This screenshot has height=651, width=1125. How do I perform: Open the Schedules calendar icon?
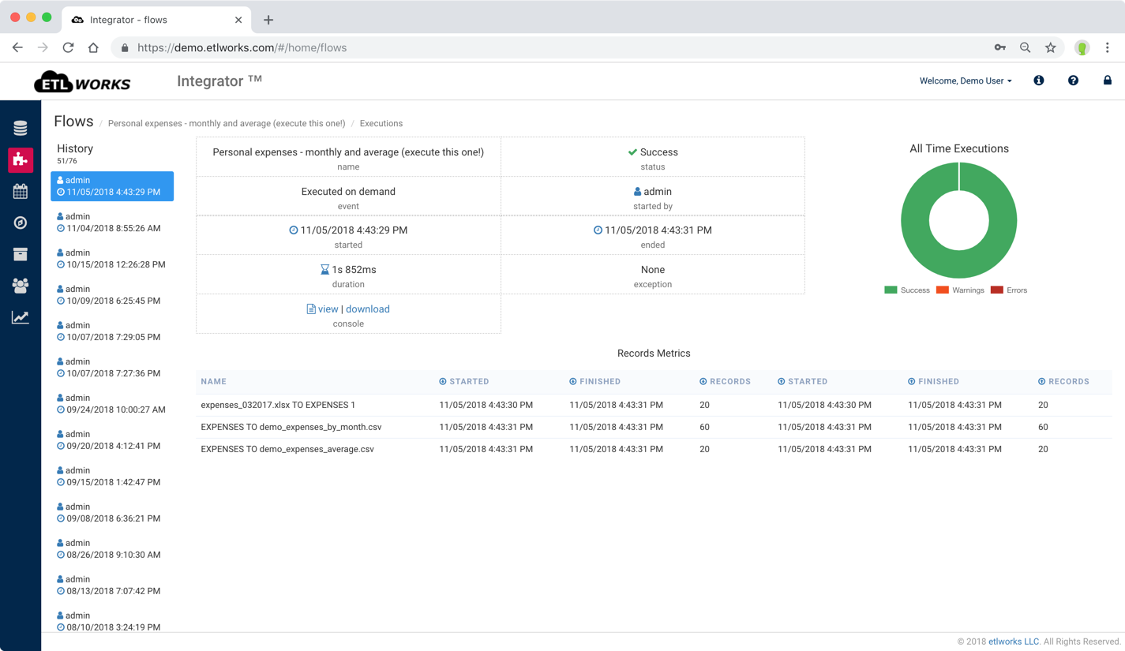click(x=20, y=191)
